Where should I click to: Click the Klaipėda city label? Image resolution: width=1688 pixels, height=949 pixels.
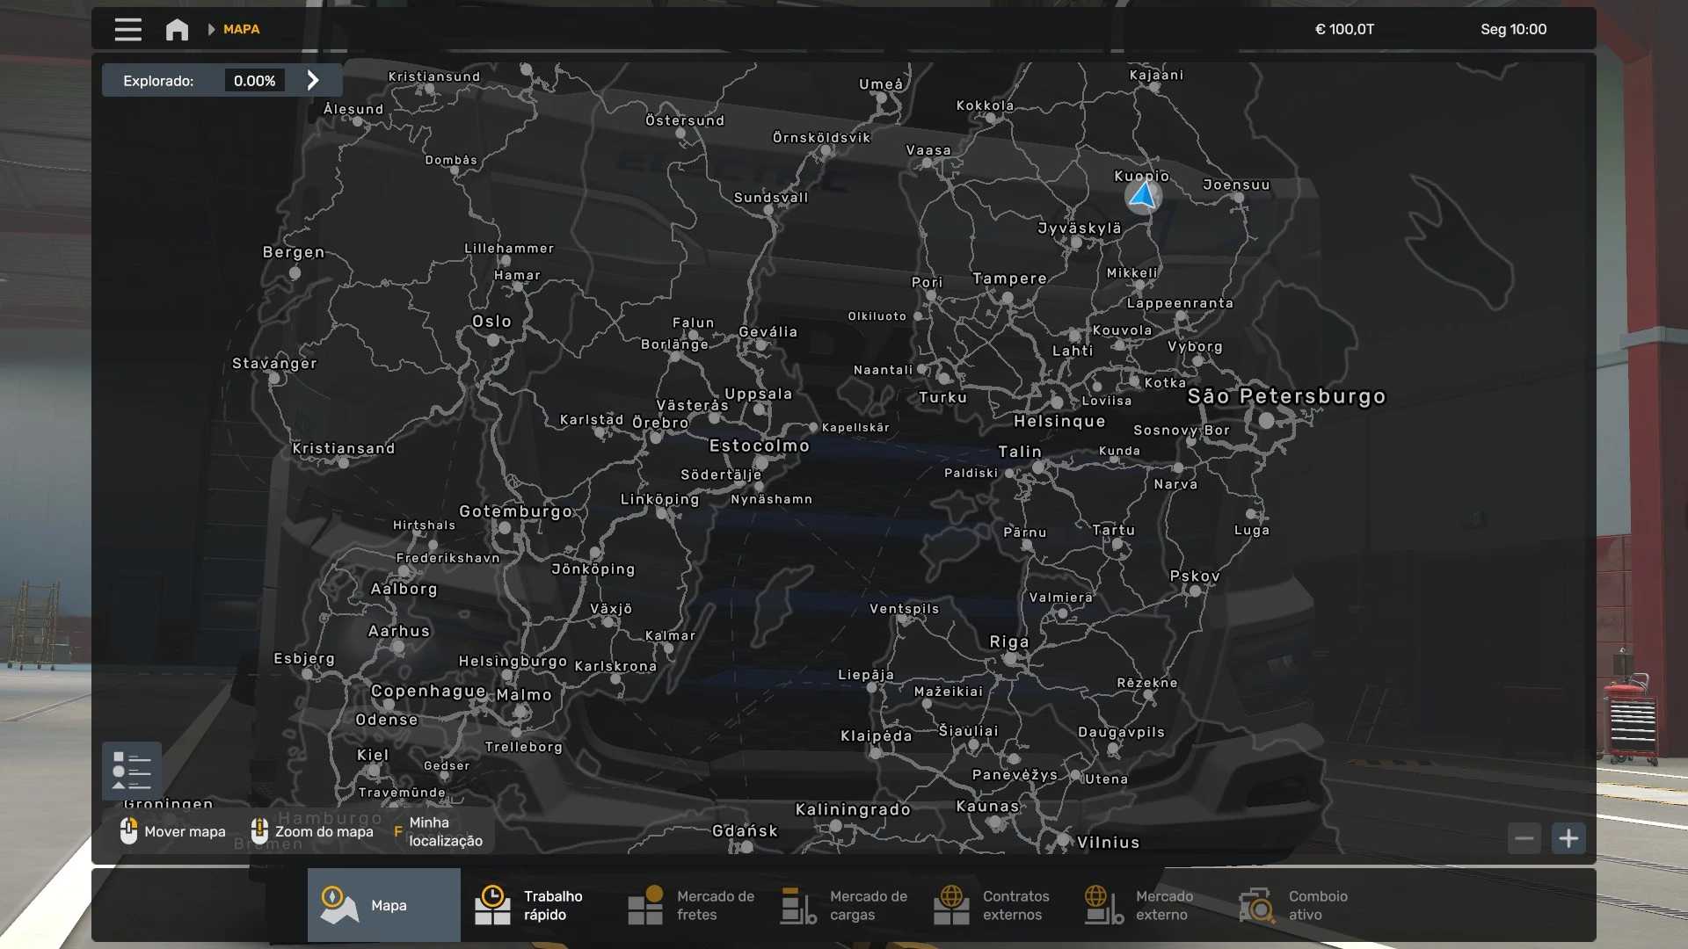tap(877, 736)
